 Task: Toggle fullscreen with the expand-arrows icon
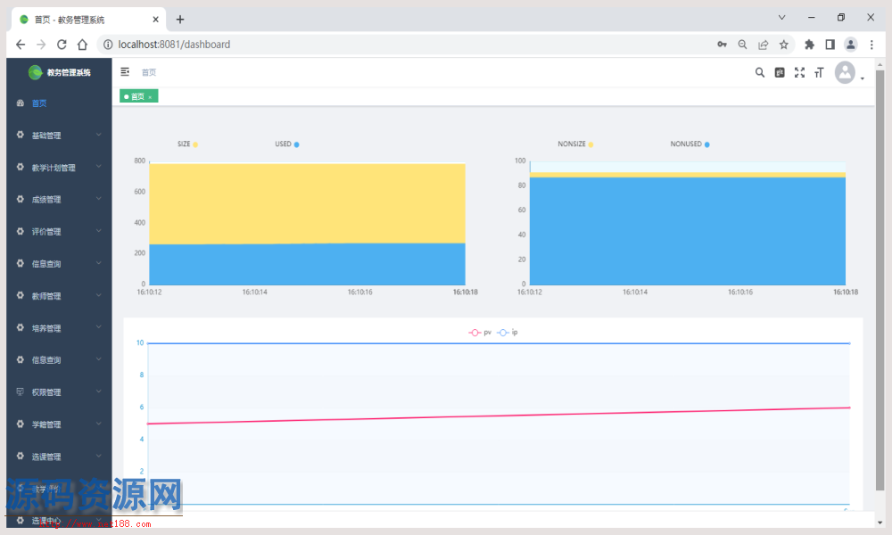click(800, 72)
